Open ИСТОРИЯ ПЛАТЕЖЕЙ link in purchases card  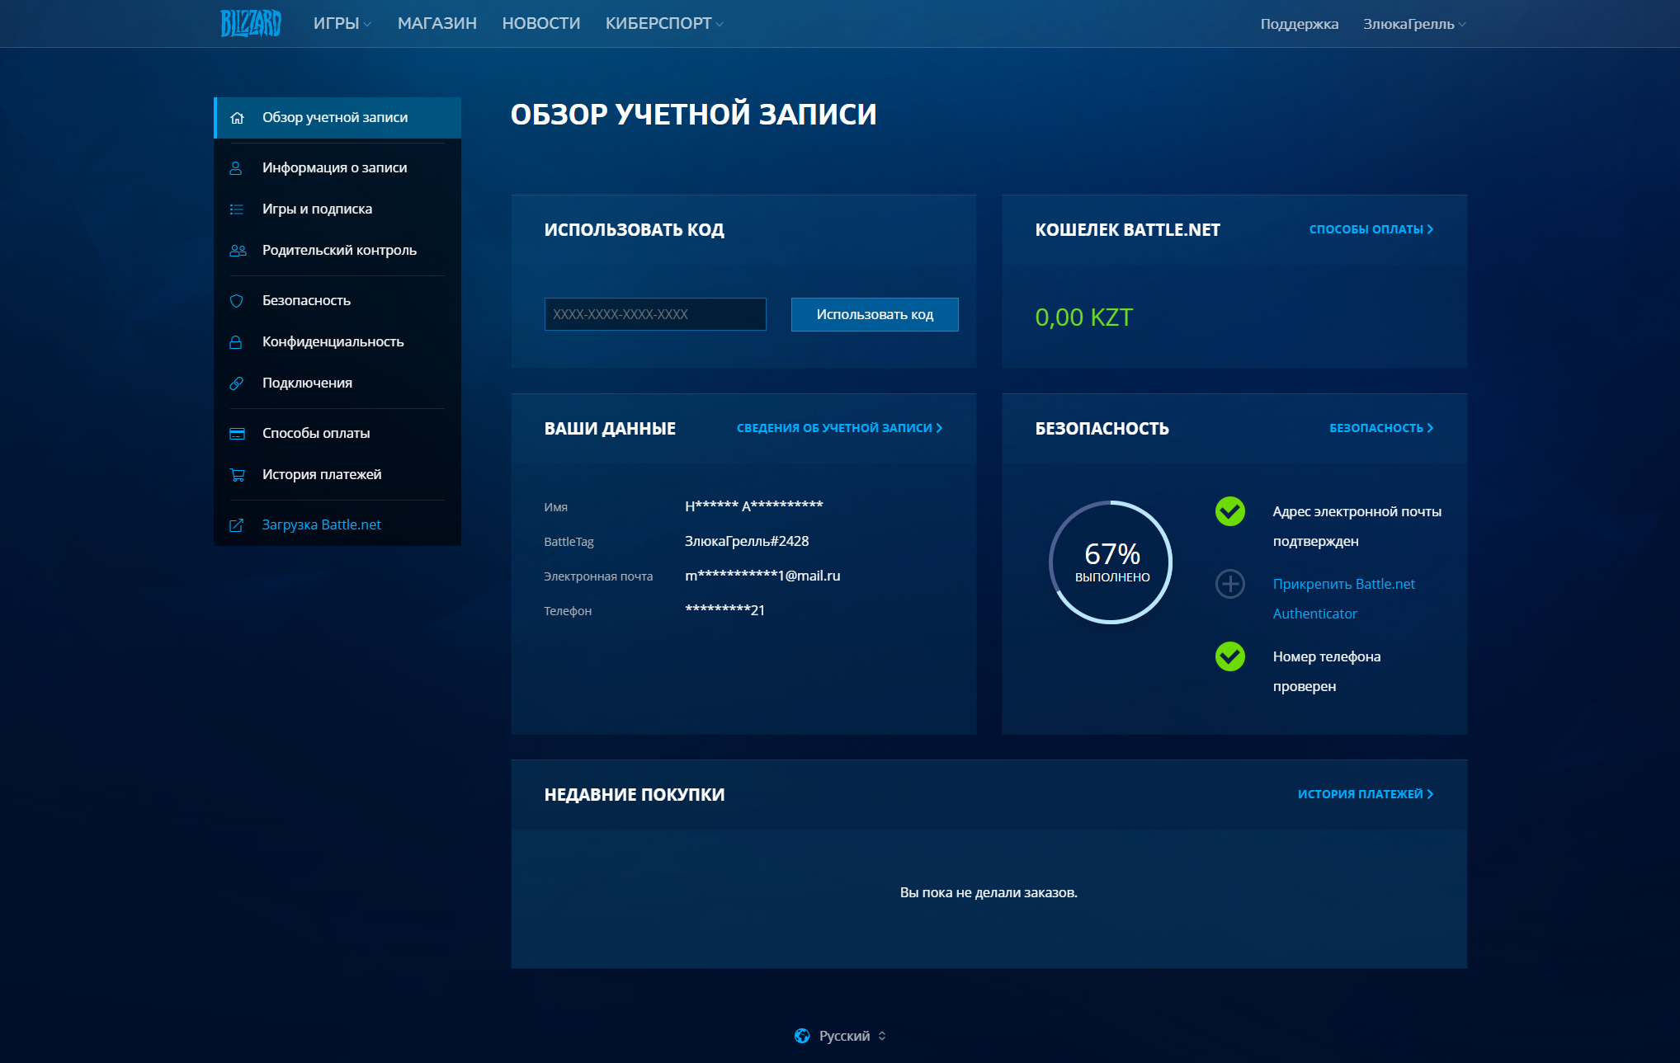1366,794
